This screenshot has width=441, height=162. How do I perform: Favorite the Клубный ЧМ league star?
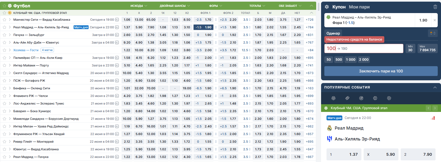coord(4,13)
